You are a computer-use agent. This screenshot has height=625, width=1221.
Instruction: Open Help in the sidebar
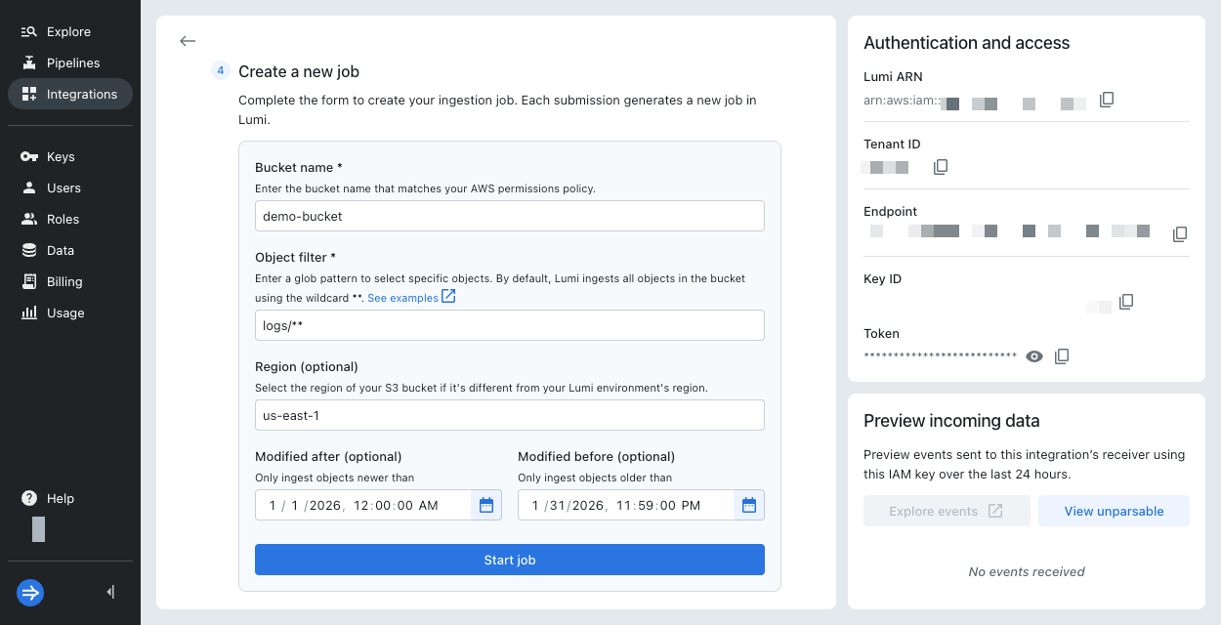point(60,498)
